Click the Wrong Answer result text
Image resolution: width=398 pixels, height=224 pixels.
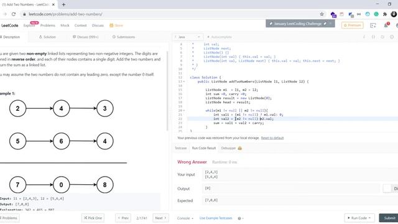point(192,162)
